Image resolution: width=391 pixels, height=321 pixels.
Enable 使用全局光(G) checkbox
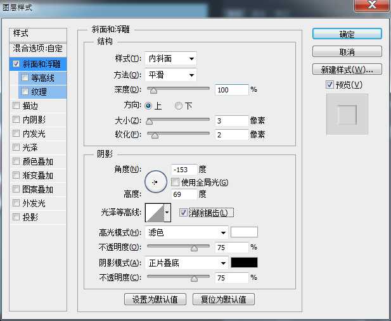click(175, 182)
